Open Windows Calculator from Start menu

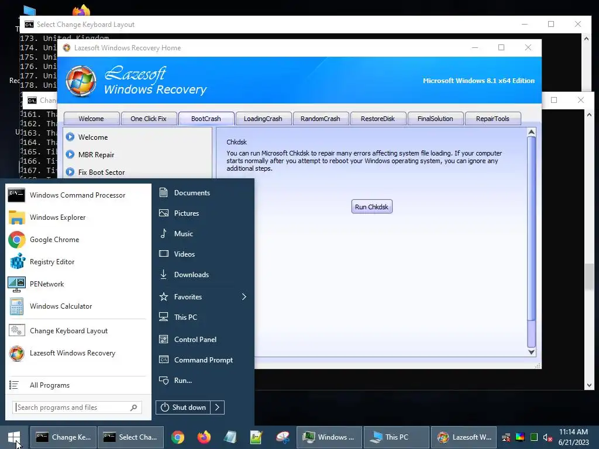point(77,306)
